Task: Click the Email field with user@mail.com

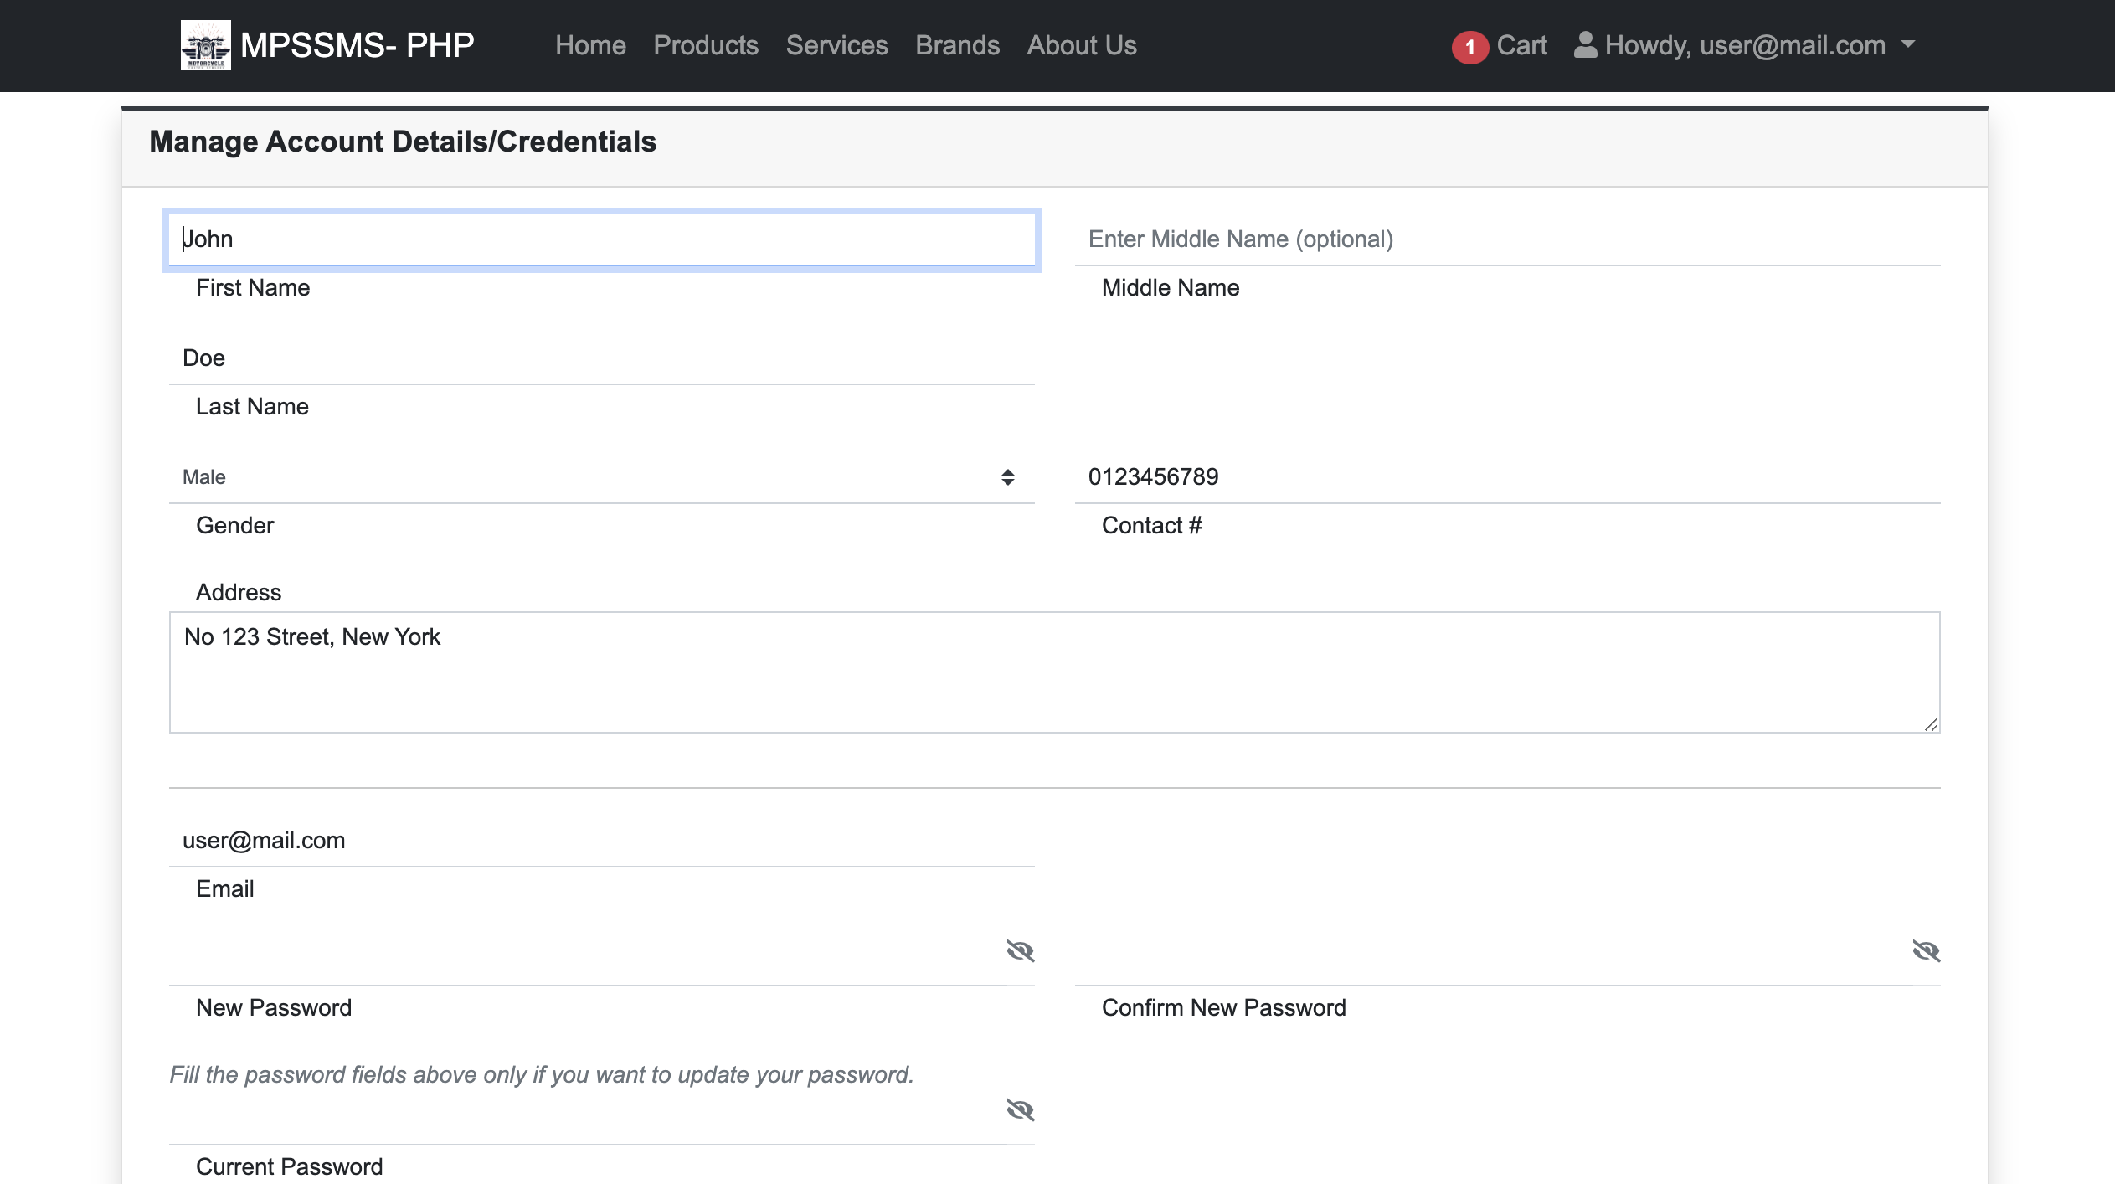Action: coord(602,841)
